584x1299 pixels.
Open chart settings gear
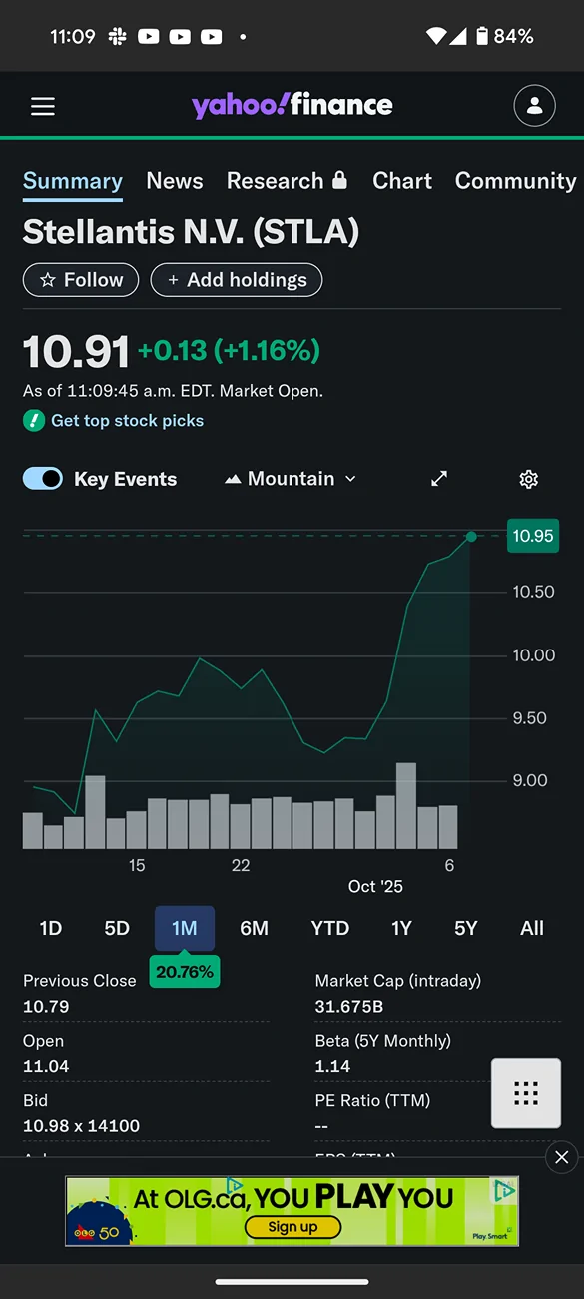point(529,479)
